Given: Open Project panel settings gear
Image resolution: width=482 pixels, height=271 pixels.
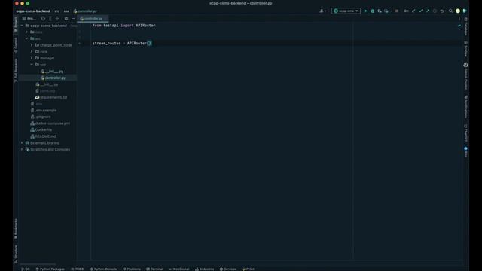Looking at the screenshot, I should [x=66, y=18].
